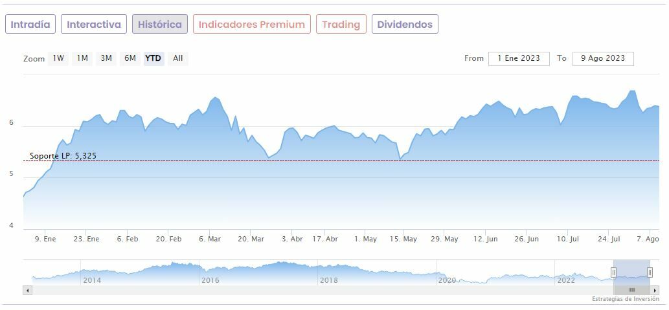Open the Intradía tab
This screenshot has height=310, width=669.
tap(30, 25)
